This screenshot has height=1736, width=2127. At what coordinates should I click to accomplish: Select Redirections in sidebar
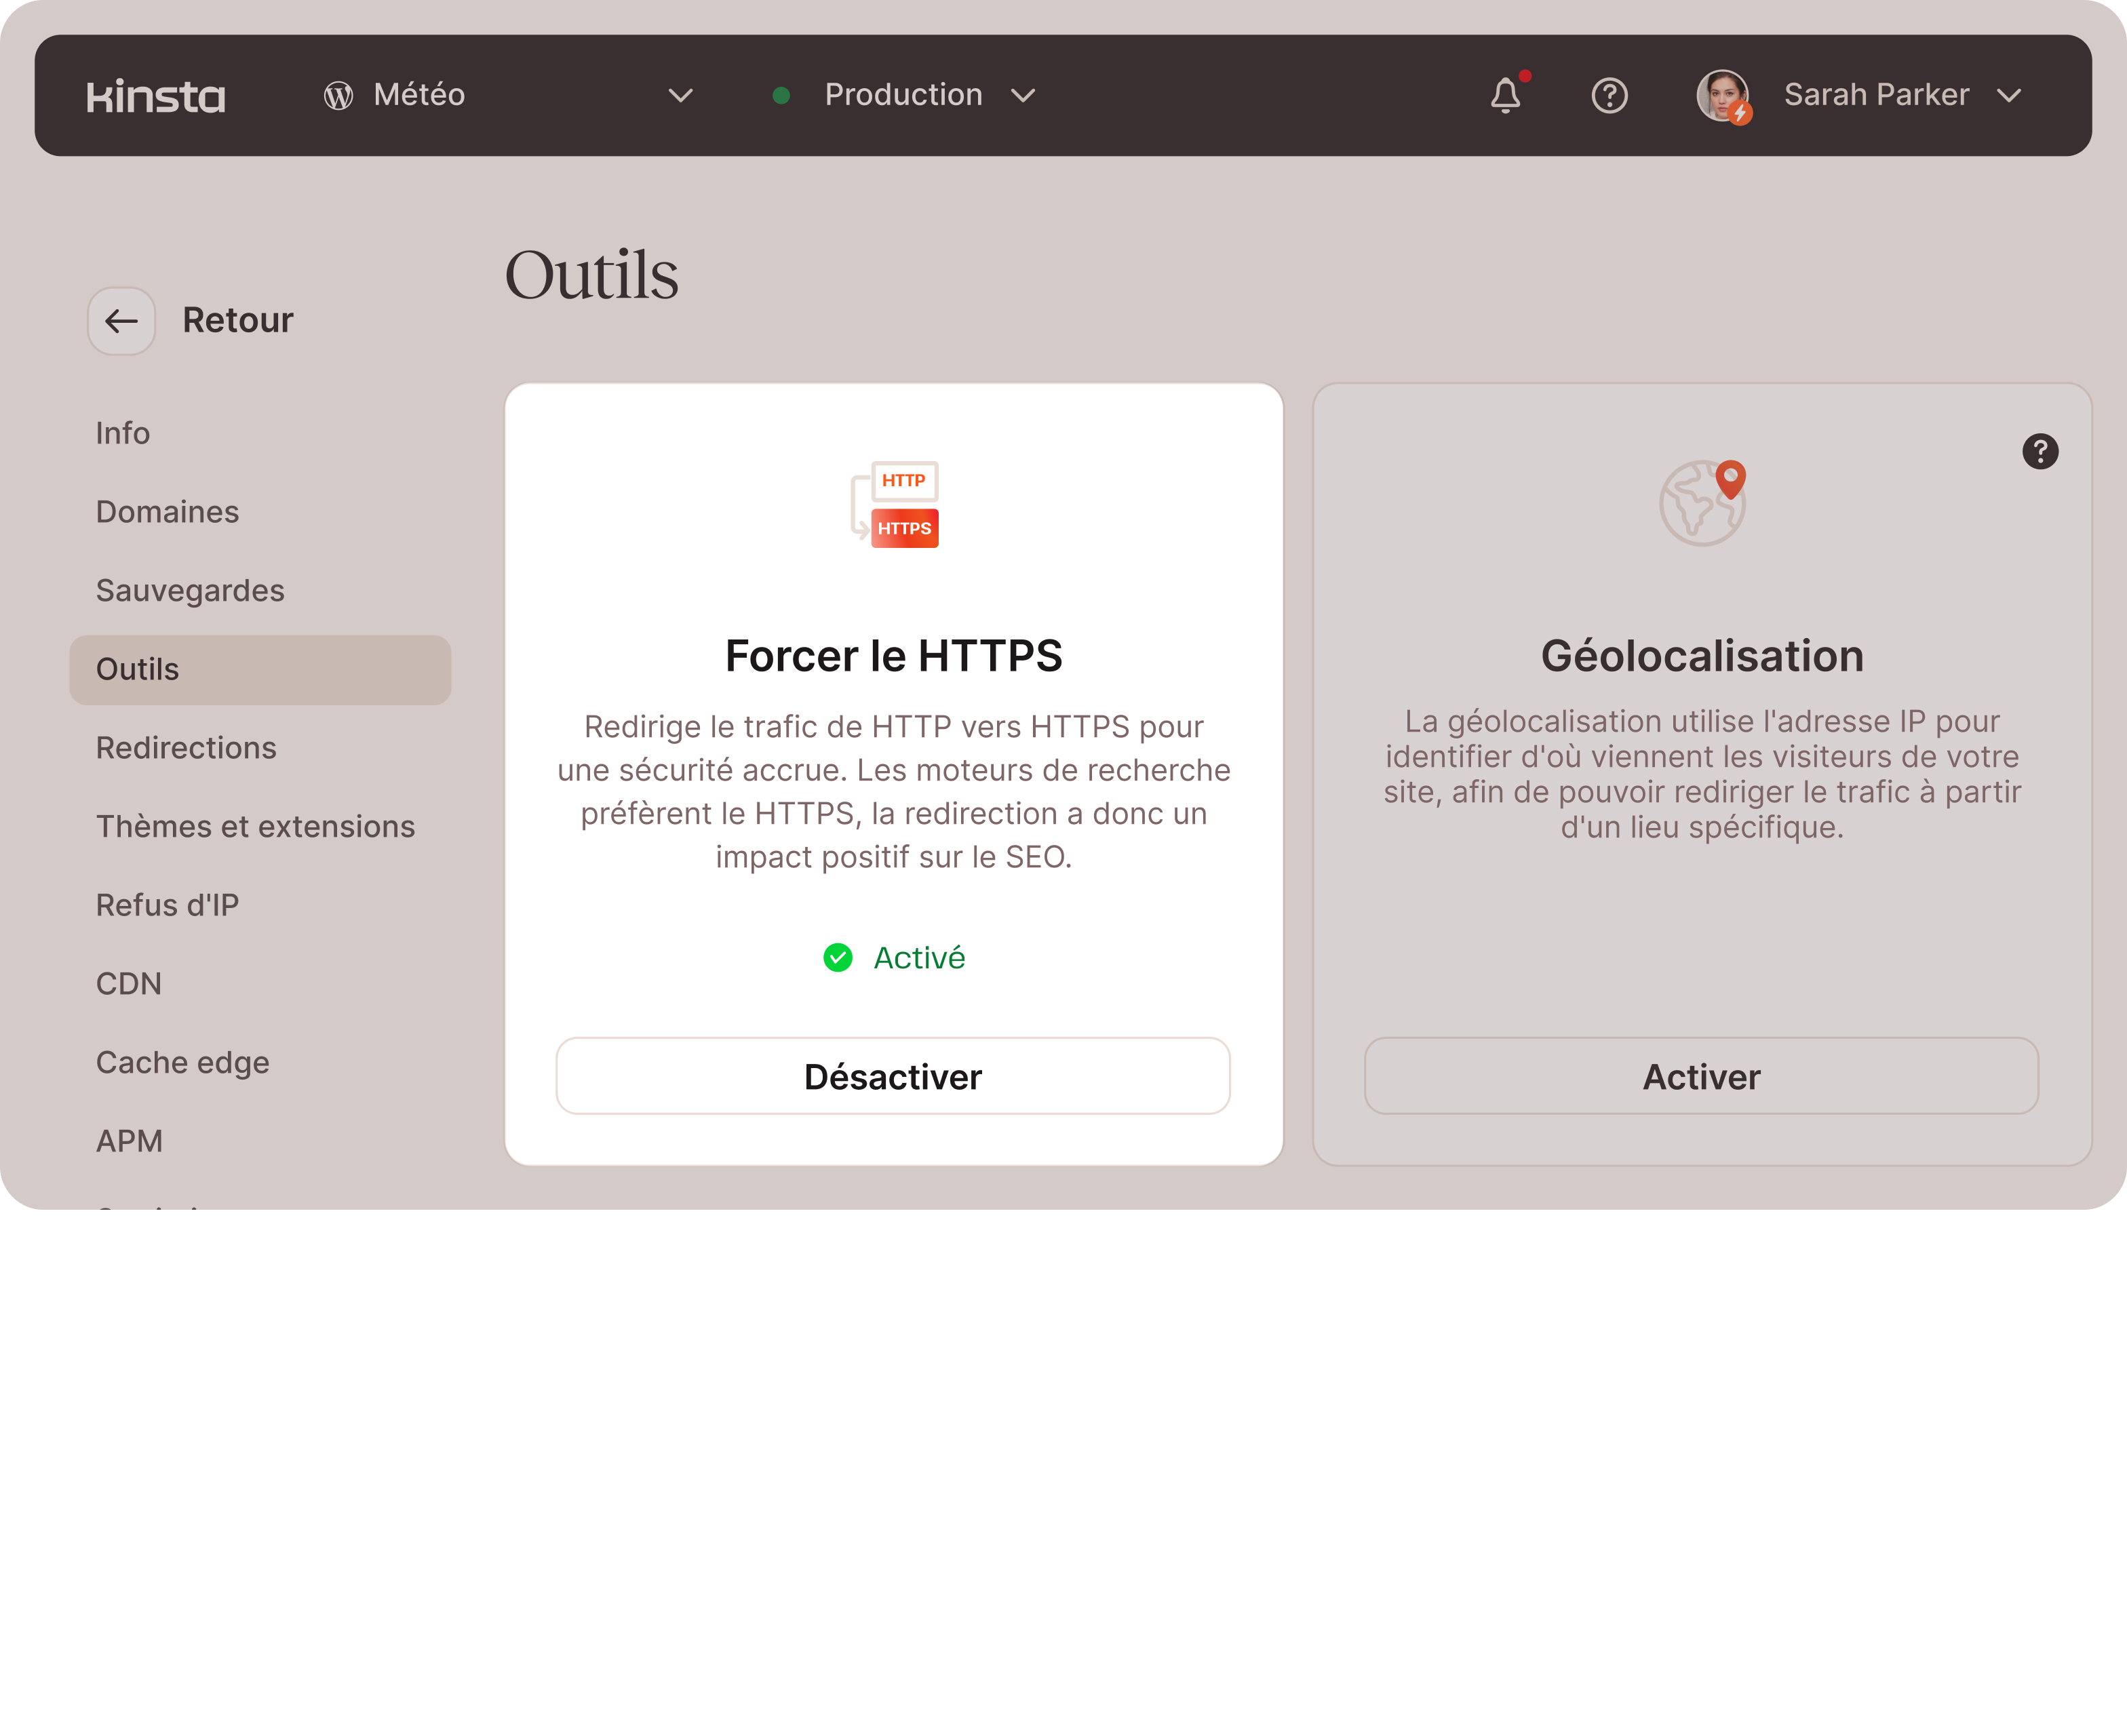186,748
